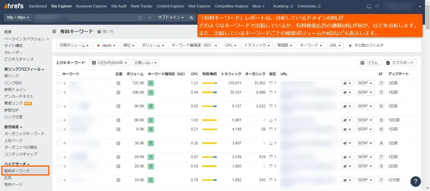Add the 6.9K row keyword with its plus icon

point(65,129)
